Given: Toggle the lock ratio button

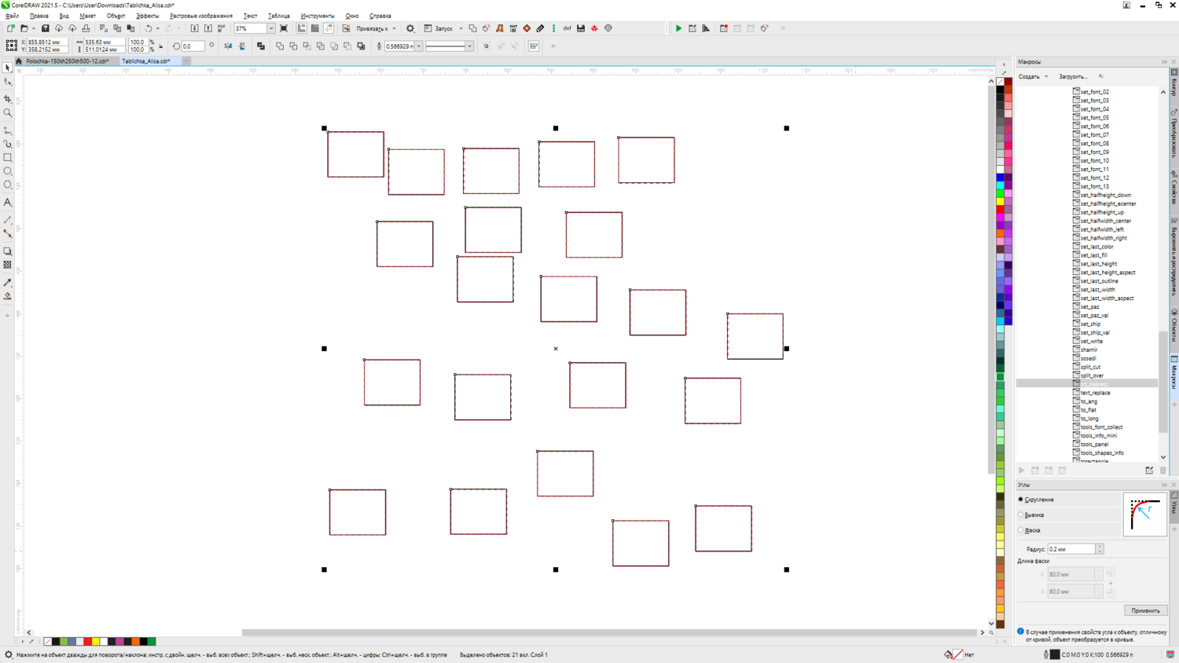Looking at the screenshot, I should point(161,46).
